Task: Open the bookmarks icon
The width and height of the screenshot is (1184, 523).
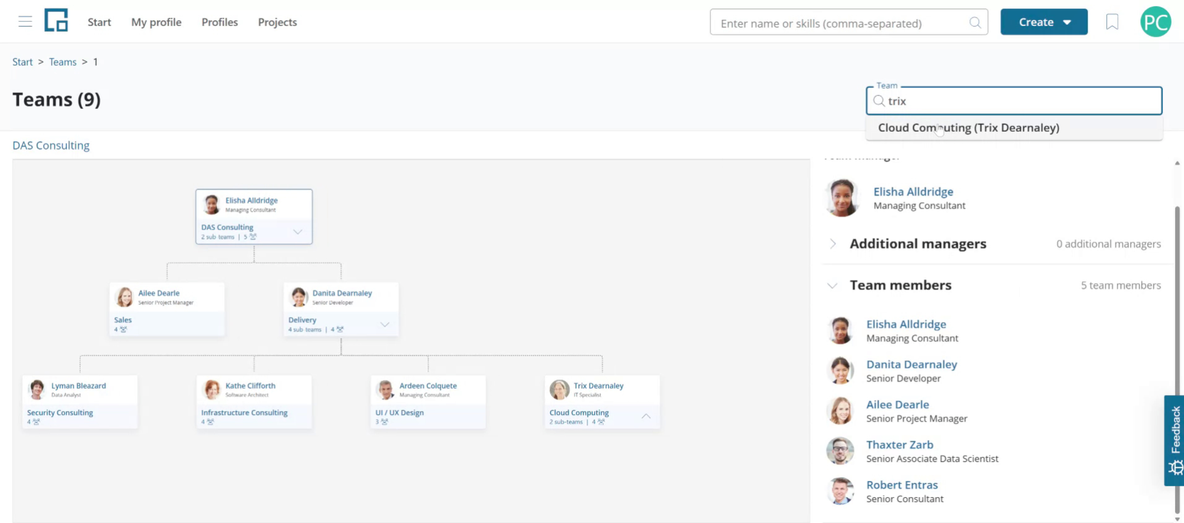Action: [x=1112, y=22]
